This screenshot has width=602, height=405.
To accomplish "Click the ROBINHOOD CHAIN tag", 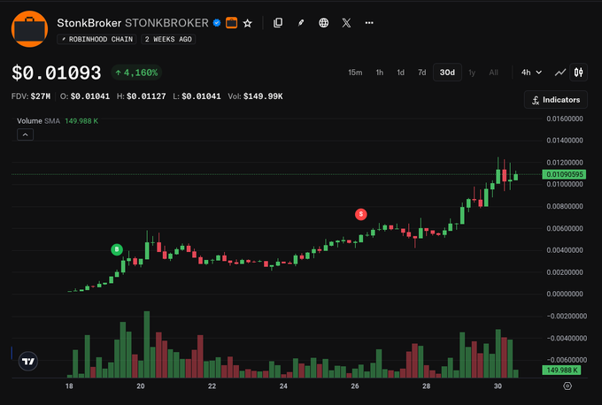I will 96,39.
